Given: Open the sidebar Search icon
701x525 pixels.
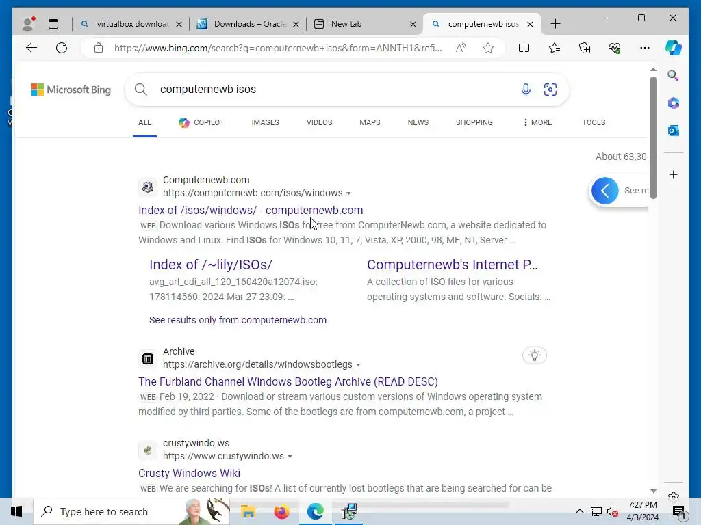Looking at the screenshot, I should click(x=674, y=75).
